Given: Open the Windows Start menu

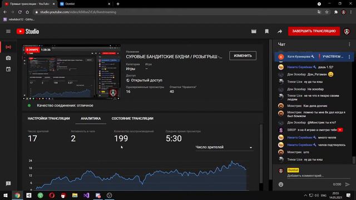Looking at the screenshot, I should coord(6,195).
